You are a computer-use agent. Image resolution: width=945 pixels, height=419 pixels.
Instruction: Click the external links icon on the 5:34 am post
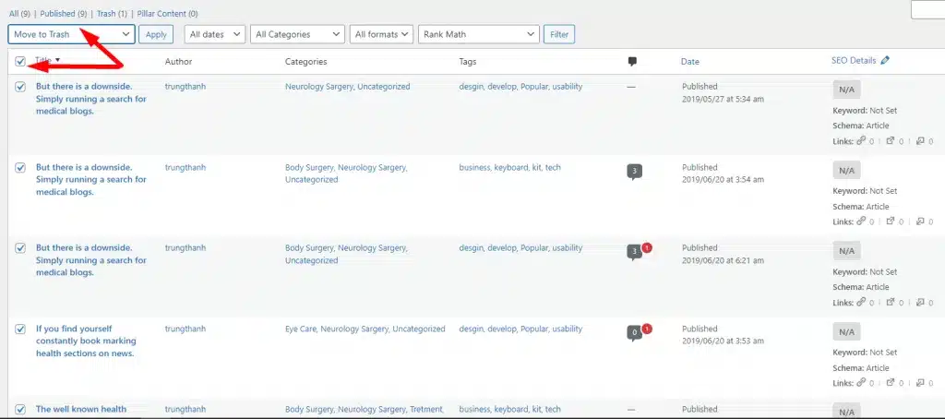pos(891,140)
